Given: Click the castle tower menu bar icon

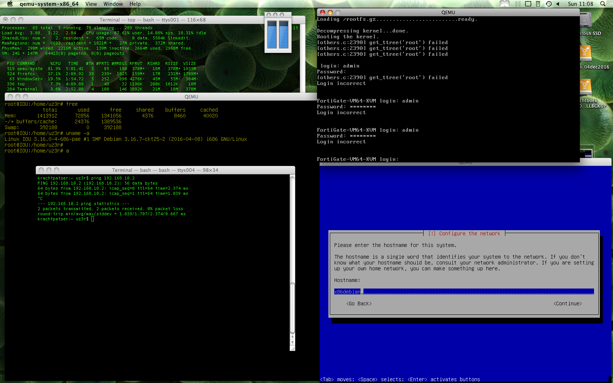Looking at the screenshot, I should [x=538, y=4].
